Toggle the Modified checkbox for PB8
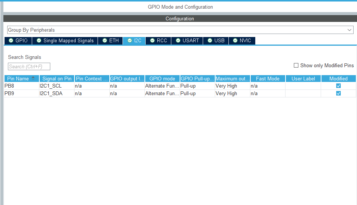The image size is (357, 205). coord(338,86)
